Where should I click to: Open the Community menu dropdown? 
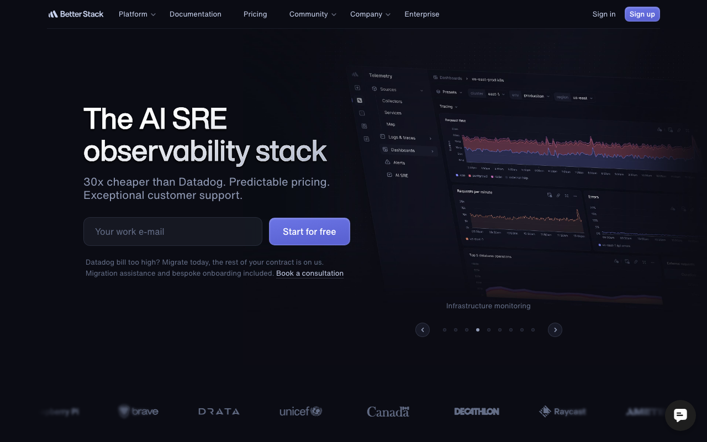(309, 14)
